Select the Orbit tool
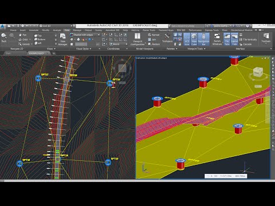Screen dimensions: 275x206 click(23, 39)
